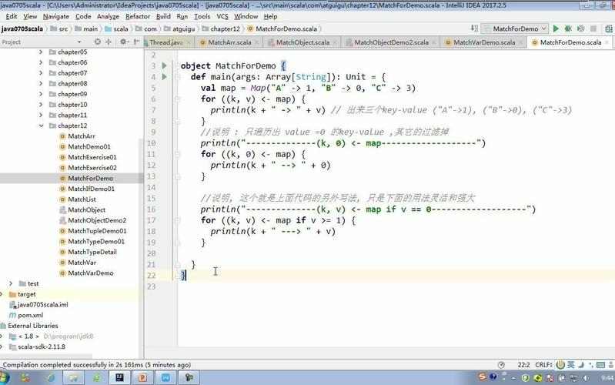
Task: Click the CRLF line separator in status bar
Action: (543, 364)
